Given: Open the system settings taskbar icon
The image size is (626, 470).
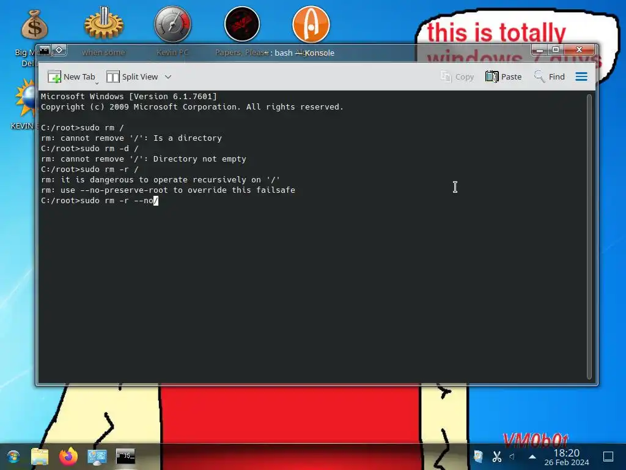Looking at the screenshot, I should click(x=97, y=457).
